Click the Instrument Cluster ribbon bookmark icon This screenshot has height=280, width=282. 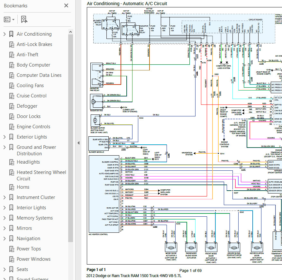[x=11, y=197]
